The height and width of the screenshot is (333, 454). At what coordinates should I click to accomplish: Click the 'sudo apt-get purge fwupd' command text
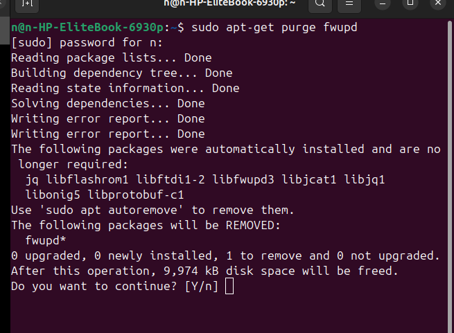pyautogui.click(x=274, y=28)
